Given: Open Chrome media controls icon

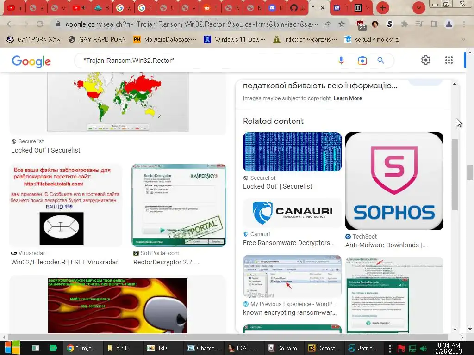Looking at the screenshot, I should click(419, 24).
